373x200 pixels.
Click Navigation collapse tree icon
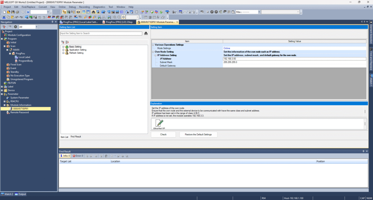coord(10,27)
